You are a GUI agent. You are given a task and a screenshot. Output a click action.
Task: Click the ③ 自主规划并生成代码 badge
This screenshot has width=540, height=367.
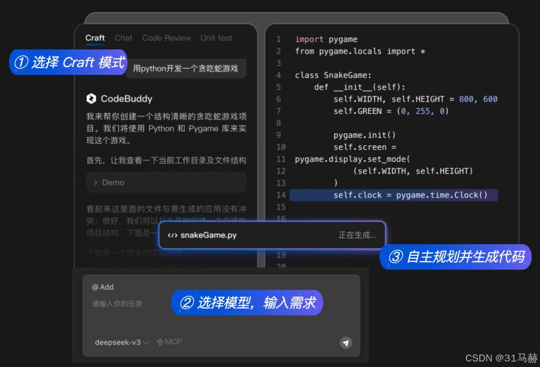(x=455, y=257)
